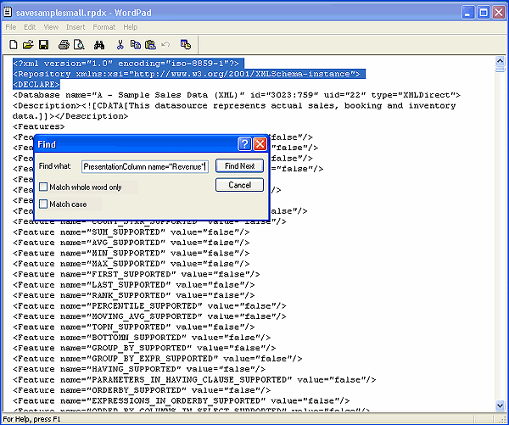Screen dimensions: 509x425
Task: Enable Match whole word only checkbox
Action: point(43,187)
